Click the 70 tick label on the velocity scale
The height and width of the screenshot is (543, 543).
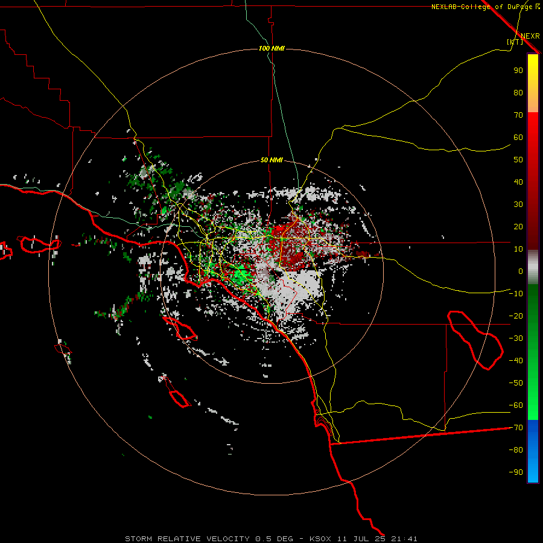coord(518,115)
